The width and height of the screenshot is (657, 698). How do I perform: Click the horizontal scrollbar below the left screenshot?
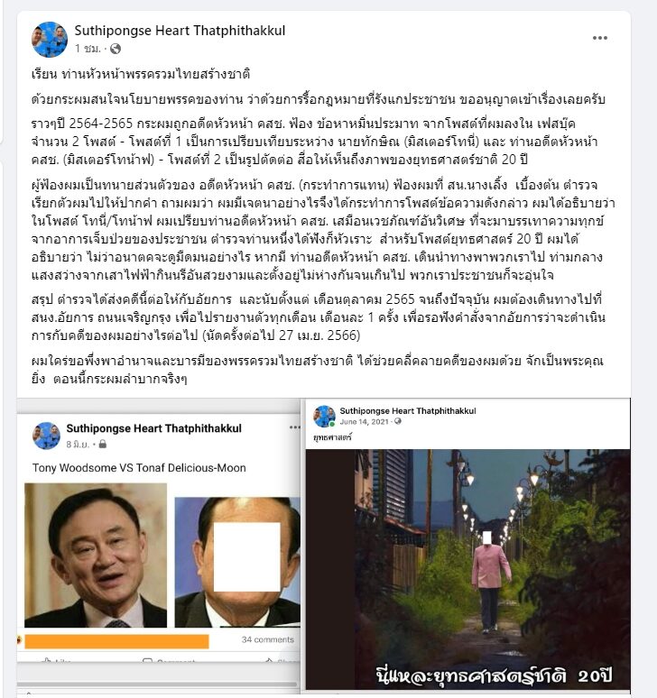coord(157,684)
